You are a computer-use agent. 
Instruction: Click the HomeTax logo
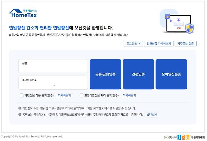23,13
